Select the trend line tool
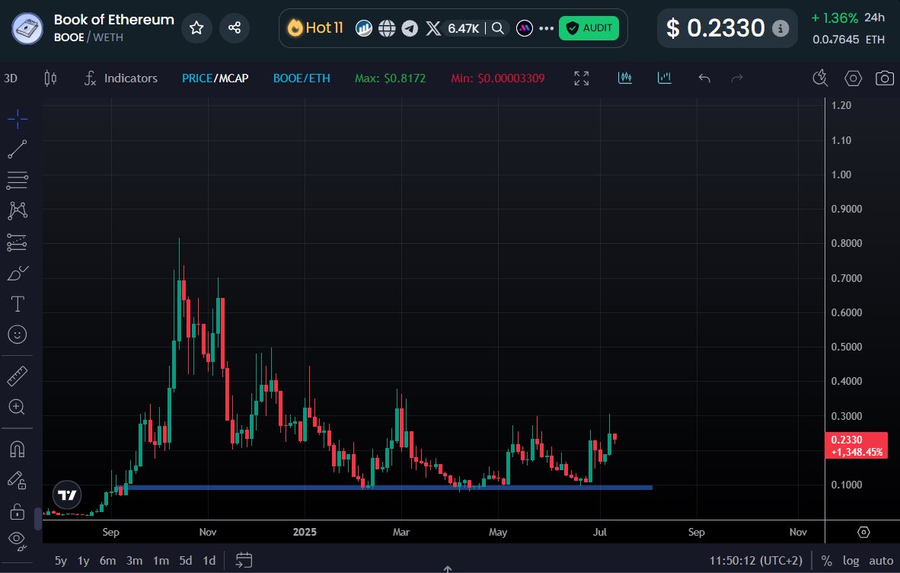The height and width of the screenshot is (573, 900). [x=18, y=149]
